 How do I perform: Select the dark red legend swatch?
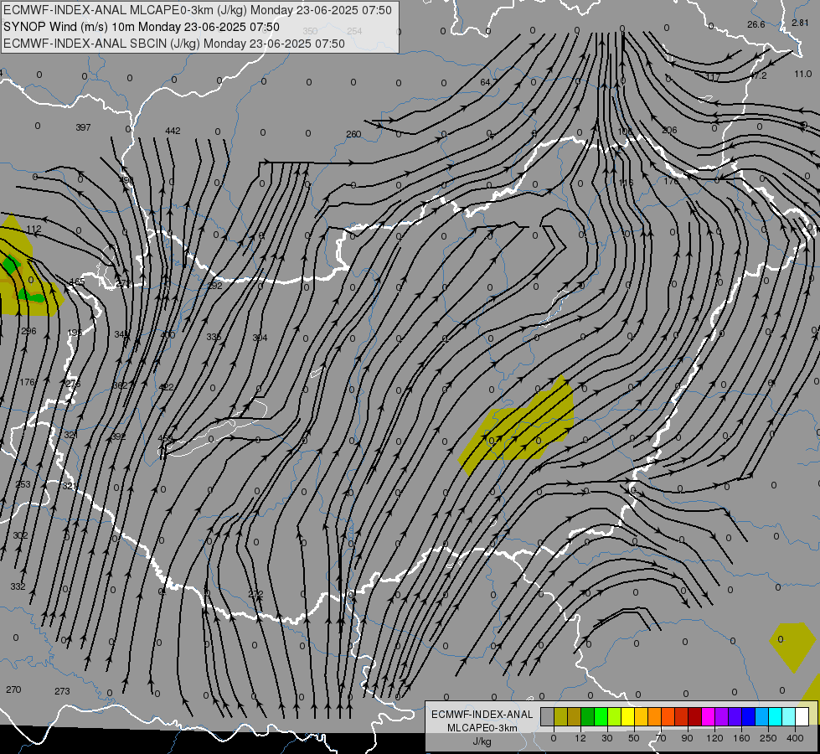click(695, 716)
